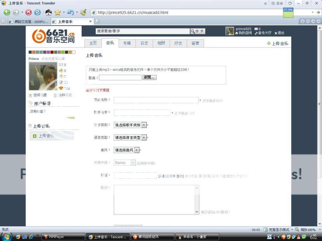Open new tab with the plus-page icon
322x241 pixels.
coord(98,21)
